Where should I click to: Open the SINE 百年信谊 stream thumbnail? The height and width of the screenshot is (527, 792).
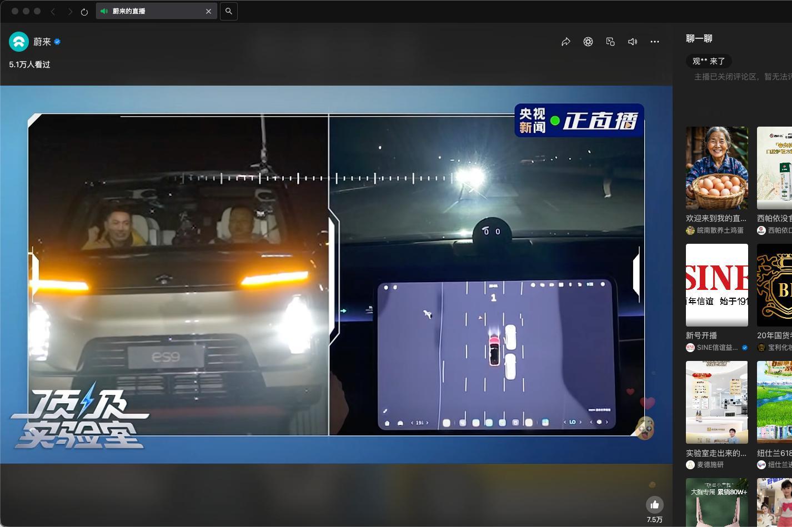coord(717,285)
